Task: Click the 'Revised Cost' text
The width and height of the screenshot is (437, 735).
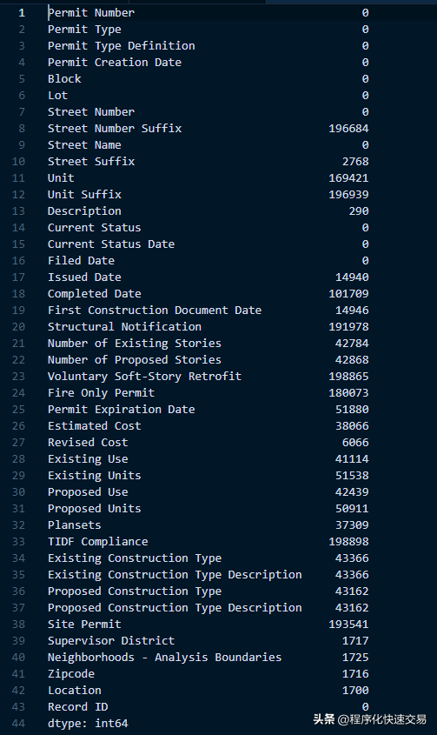Action: click(x=88, y=443)
